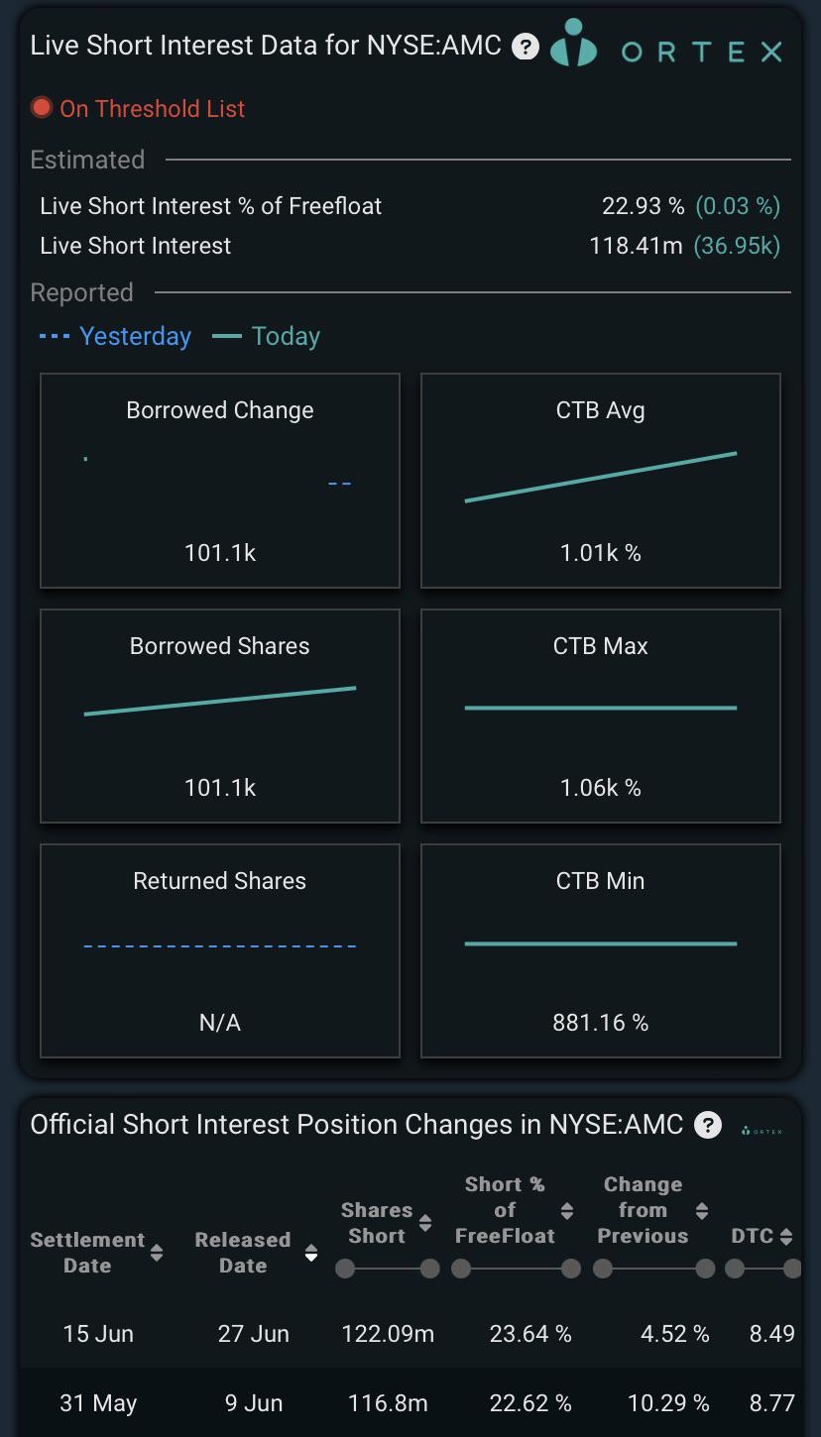821x1437 pixels.
Task: Click the On Threshold List text
Action: (x=152, y=108)
